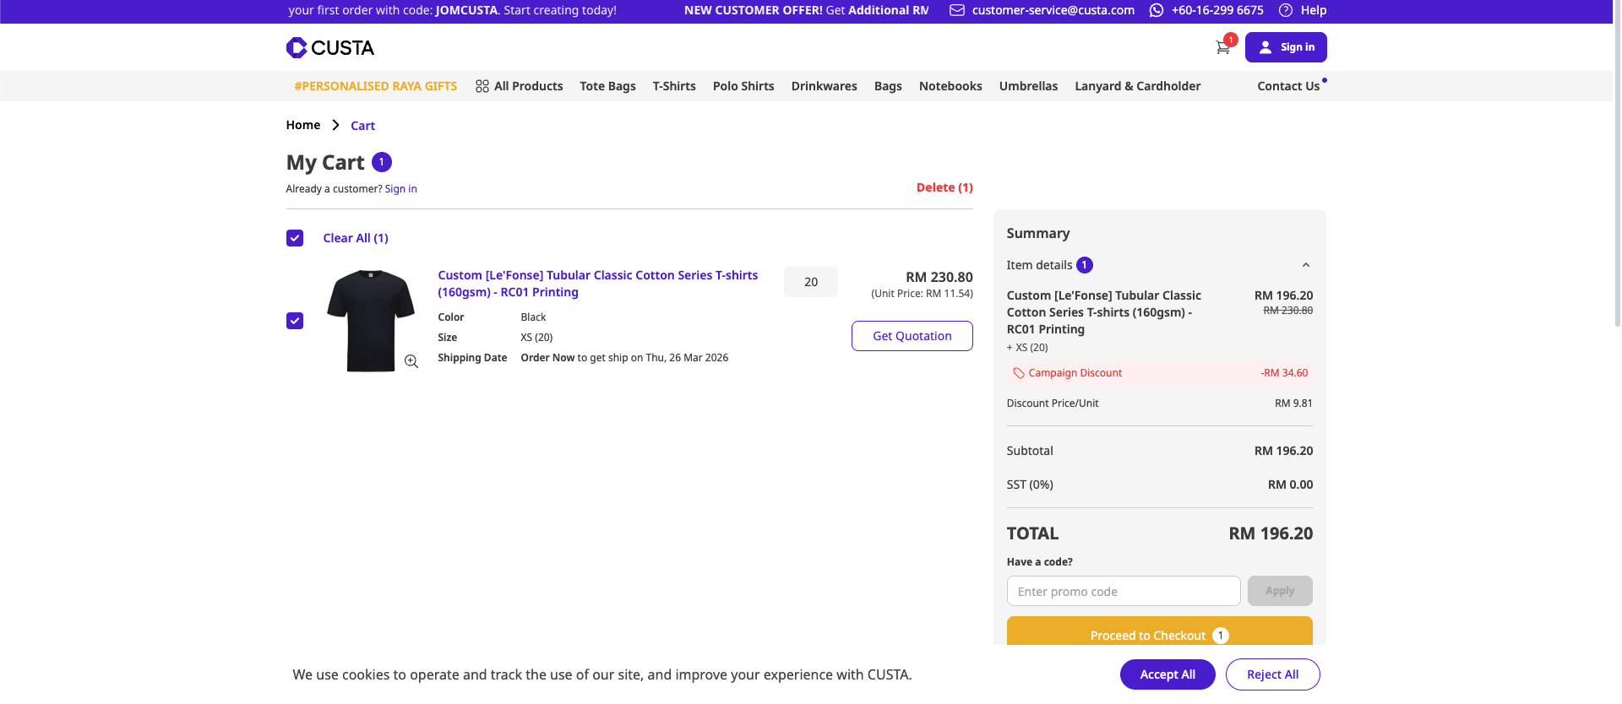The width and height of the screenshot is (1622, 704).
Task: Click 'Sign in' link under My Cart
Action: click(x=400, y=189)
